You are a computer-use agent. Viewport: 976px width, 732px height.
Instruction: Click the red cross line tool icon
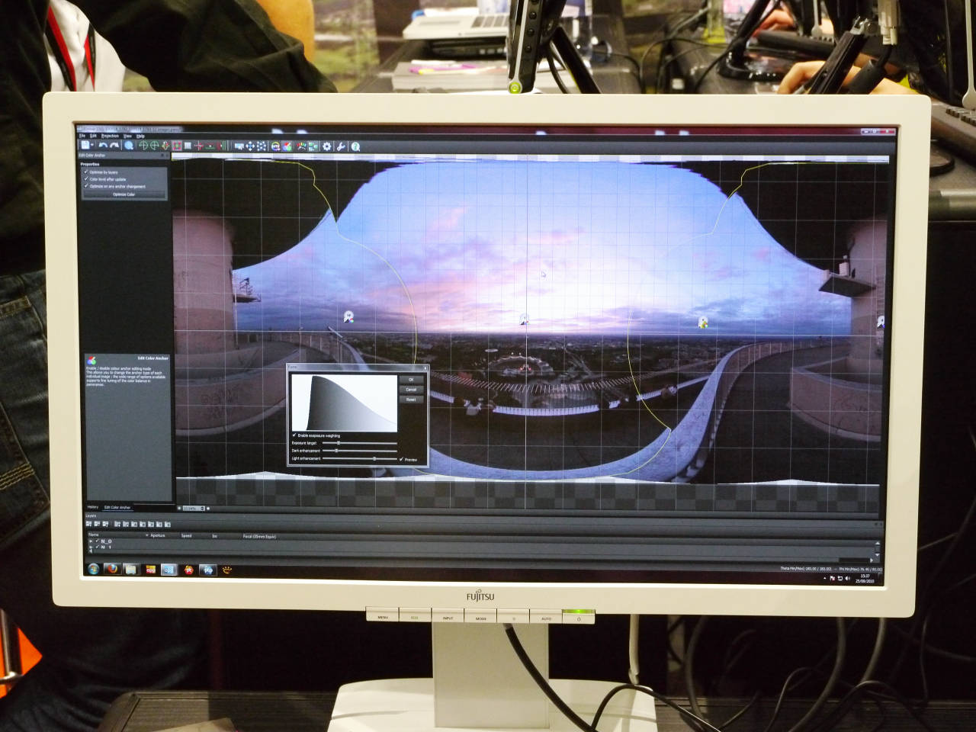coord(199,146)
